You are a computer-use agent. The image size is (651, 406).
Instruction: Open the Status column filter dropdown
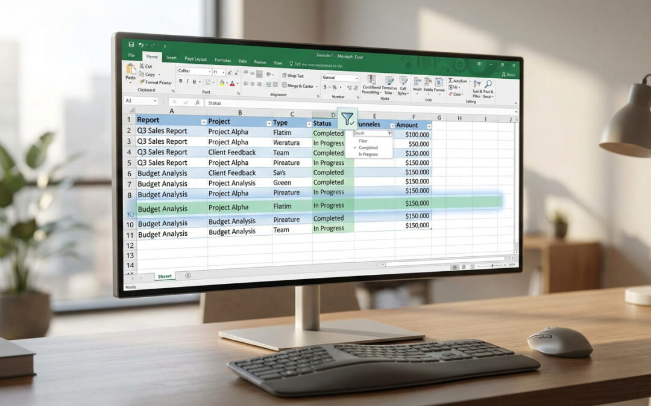[x=347, y=118]
